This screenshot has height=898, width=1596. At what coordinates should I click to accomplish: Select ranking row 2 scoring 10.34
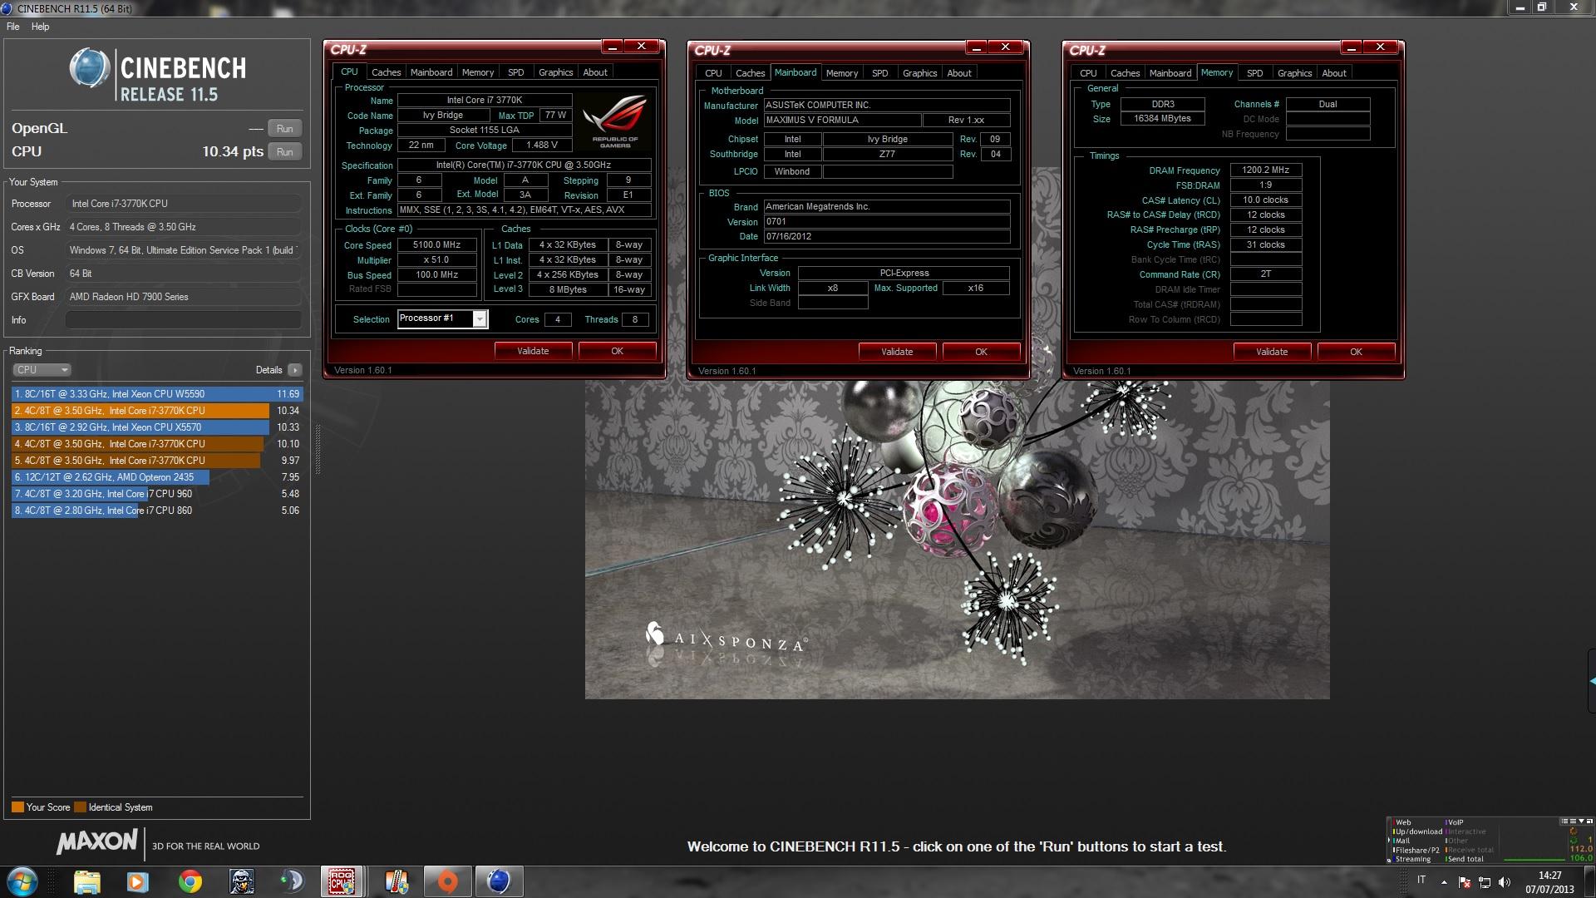(157, 411)
